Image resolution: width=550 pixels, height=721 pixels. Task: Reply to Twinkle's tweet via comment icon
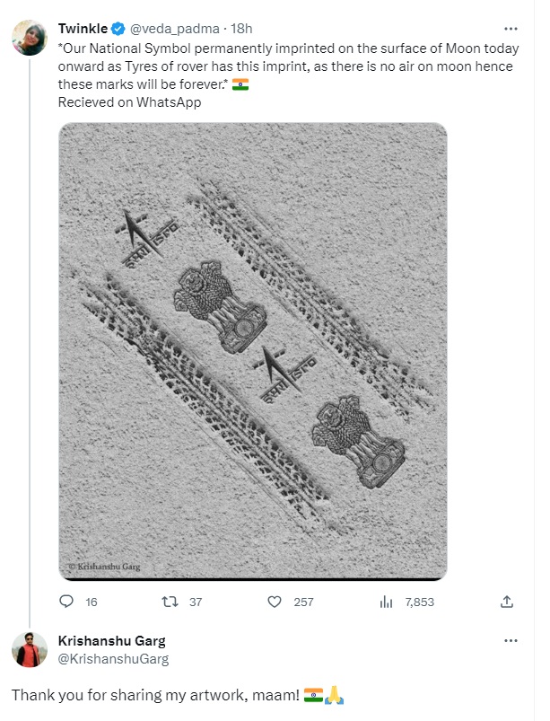coord(66,602)
